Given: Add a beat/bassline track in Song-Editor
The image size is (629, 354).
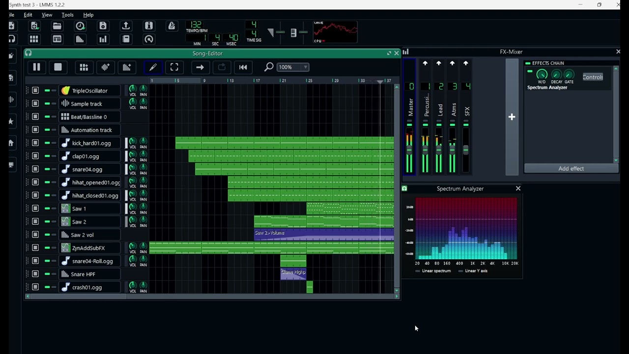Looking at the screenshot, I should 84,67.
